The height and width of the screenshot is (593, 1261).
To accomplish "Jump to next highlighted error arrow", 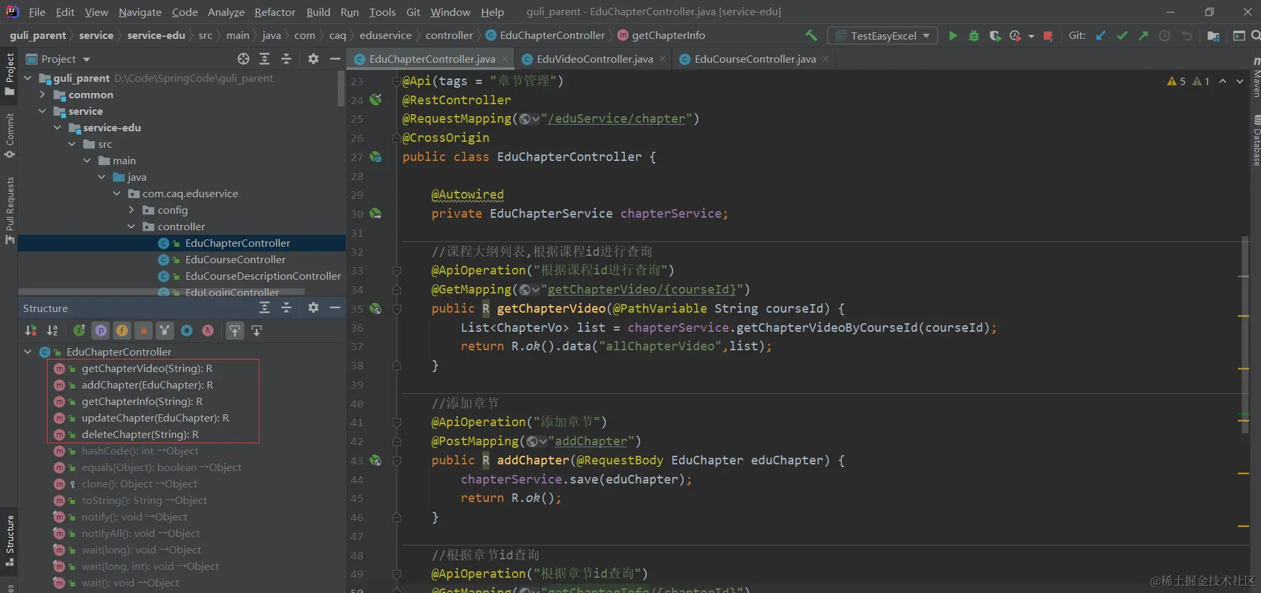I will pyautogui.click(x=1240, y=81).
